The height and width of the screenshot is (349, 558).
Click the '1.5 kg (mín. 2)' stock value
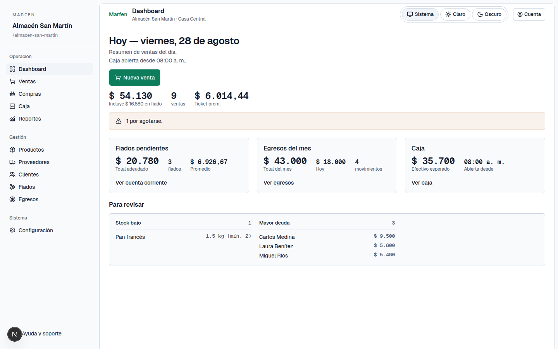(229, 236)
